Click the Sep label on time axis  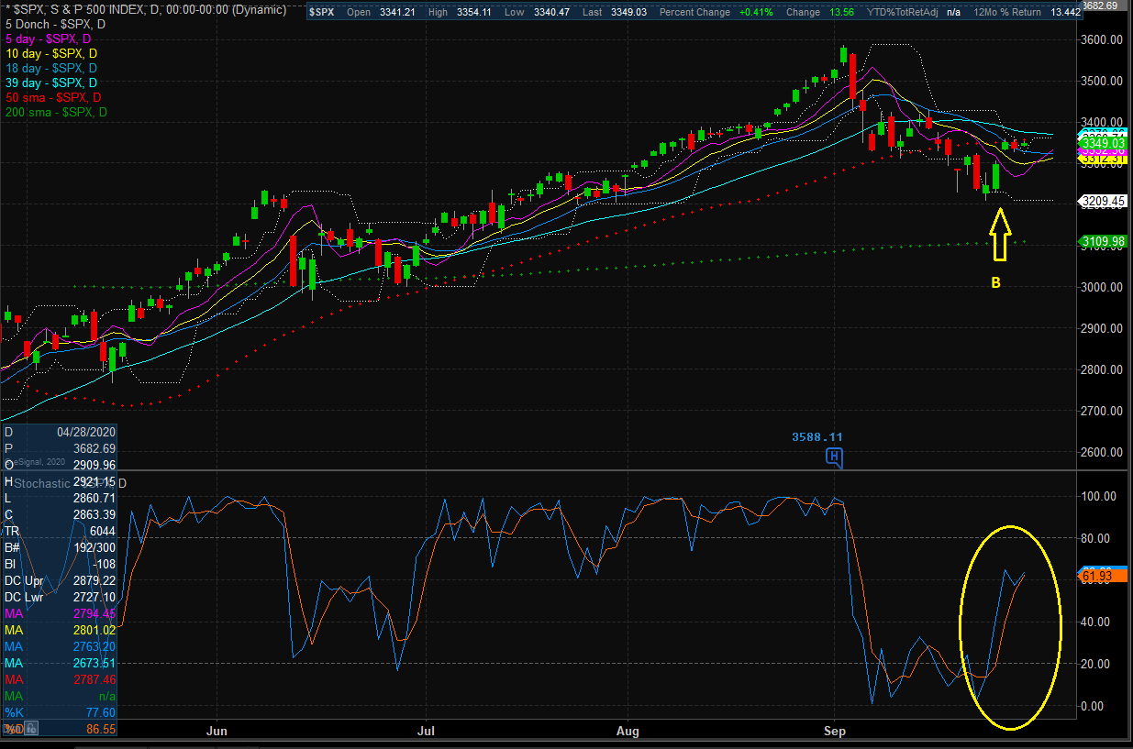834,732
